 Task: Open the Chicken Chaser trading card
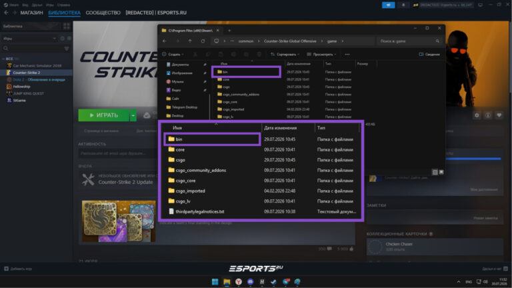pyautogui.click(x=434, y=247)
